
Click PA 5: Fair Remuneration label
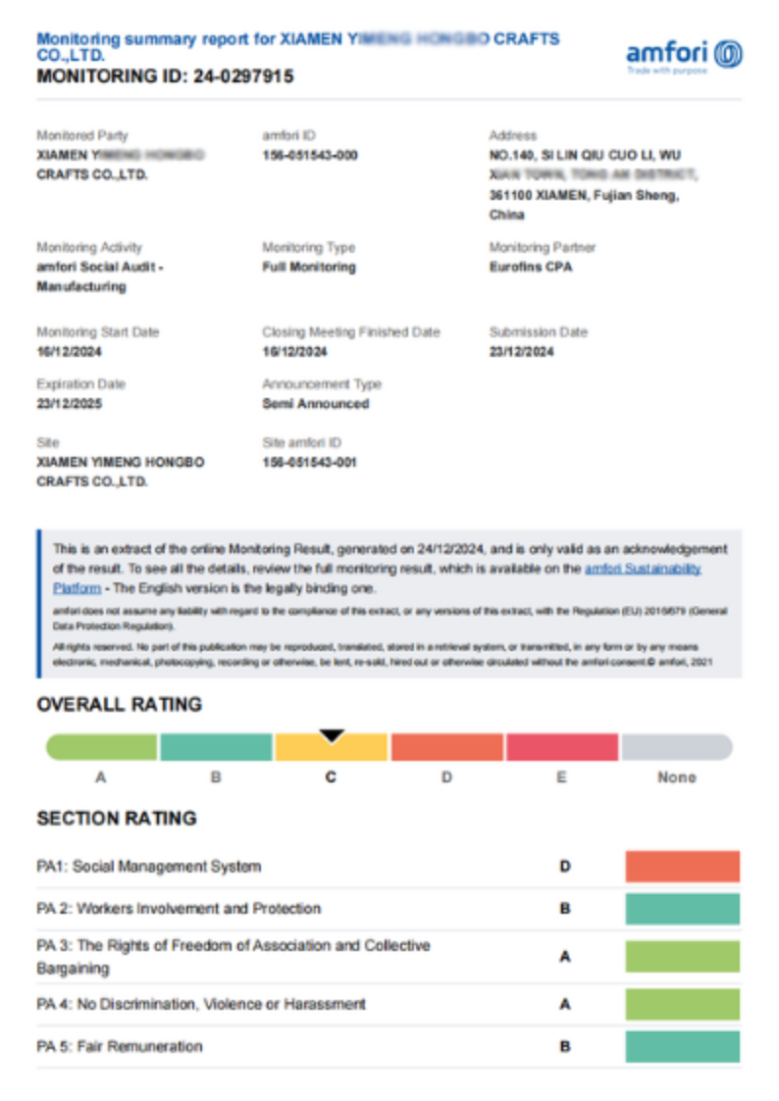tap(120, 1046)
